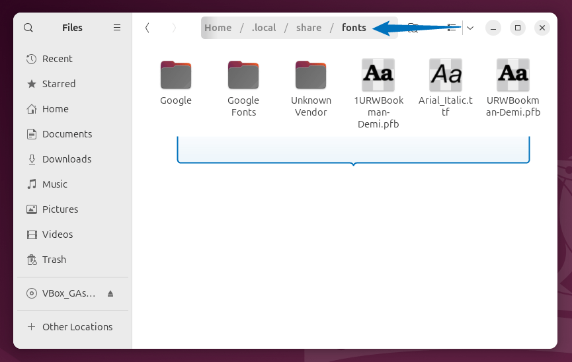
Task: Jump to Home in the path bar
Action: 218,28
